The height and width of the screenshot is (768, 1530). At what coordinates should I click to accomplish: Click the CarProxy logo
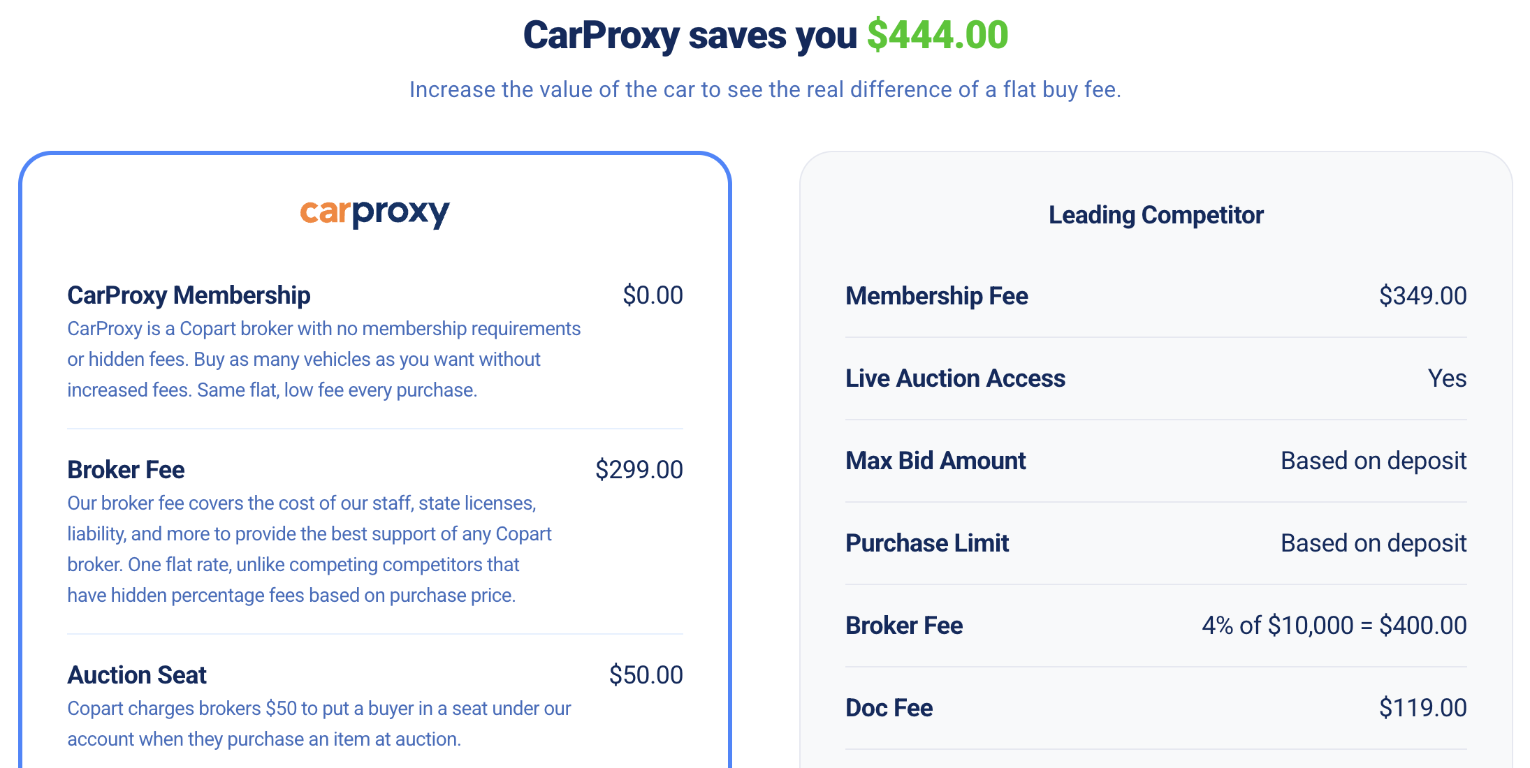pos(375,212)
